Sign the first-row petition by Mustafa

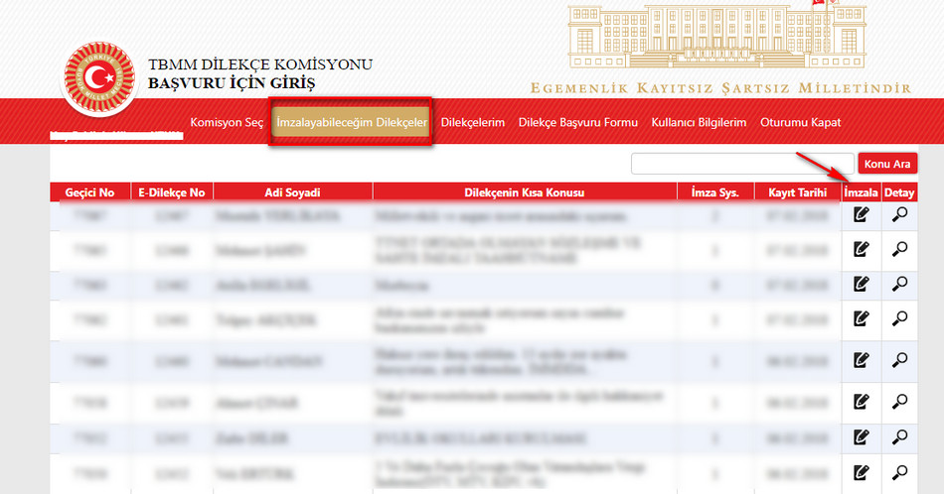click(861, 214)
